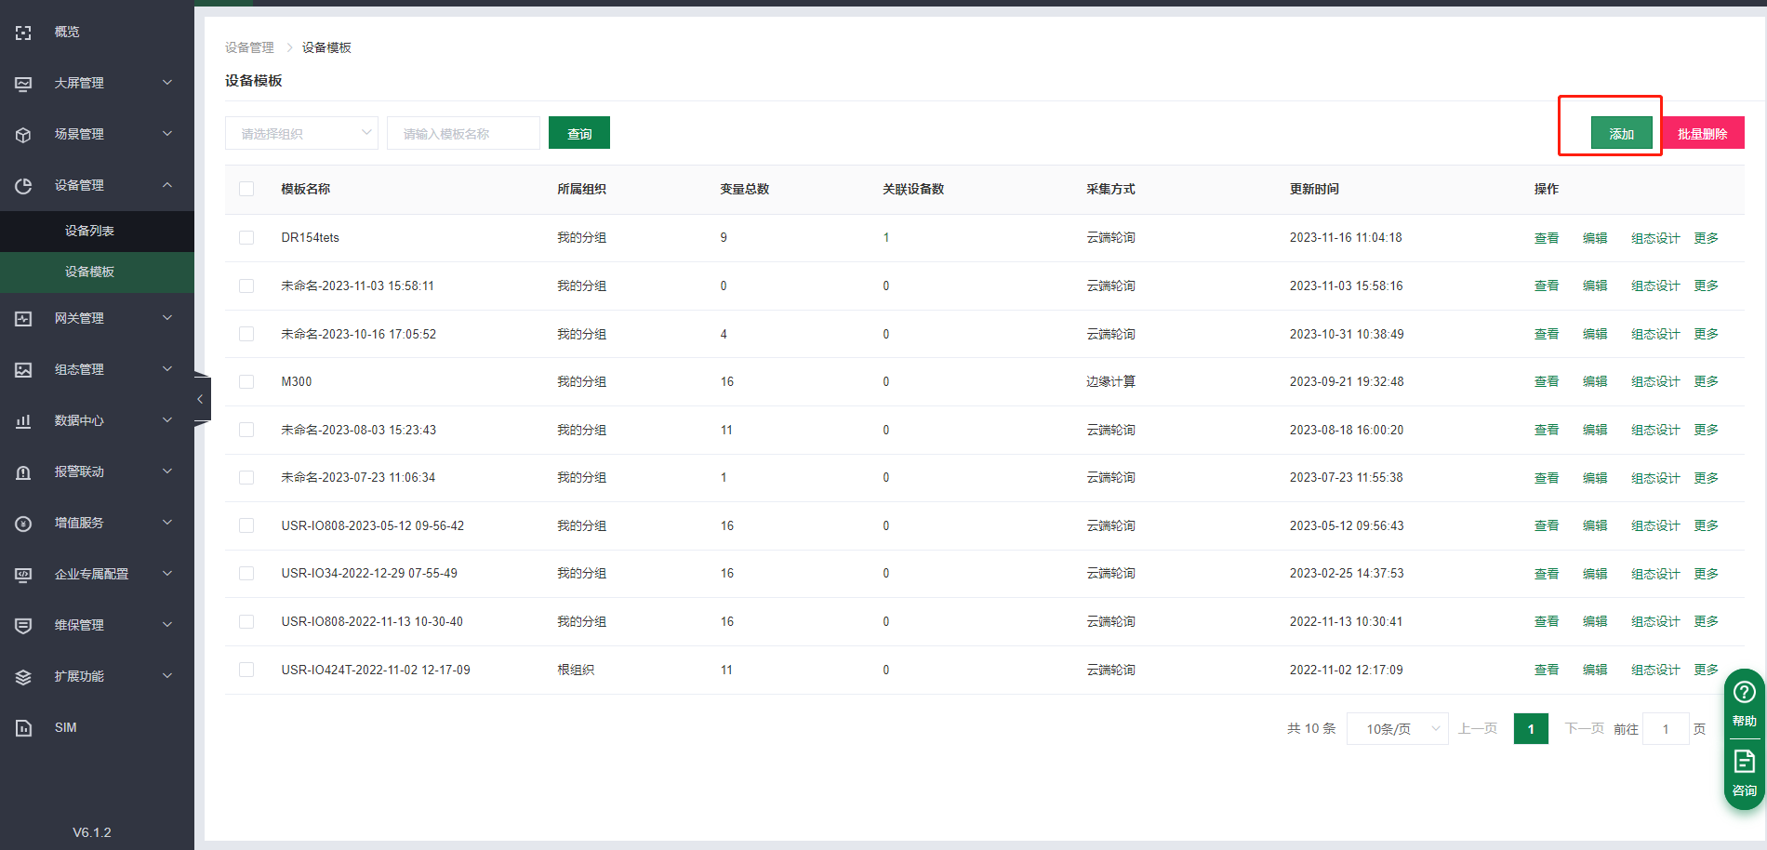Open 设备列表 in the sidebar submenu

tap(89, 231)
